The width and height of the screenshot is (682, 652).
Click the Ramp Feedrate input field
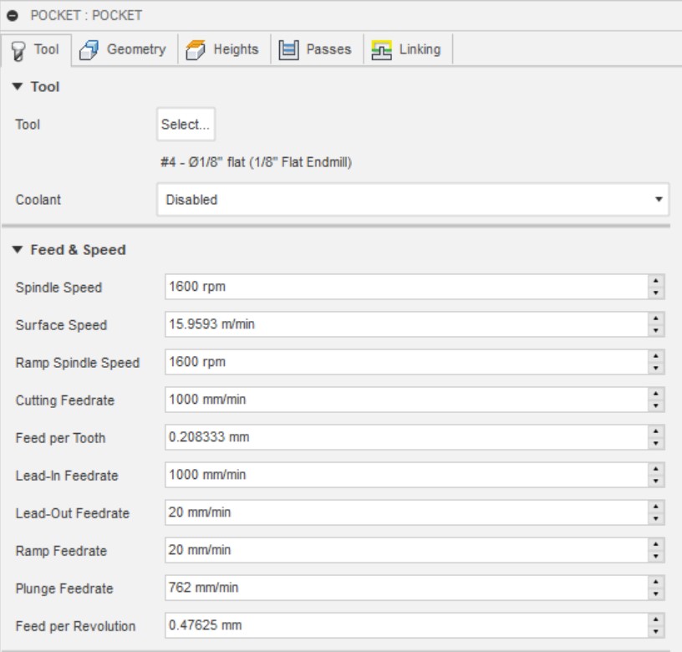click(x=406, y=550)
